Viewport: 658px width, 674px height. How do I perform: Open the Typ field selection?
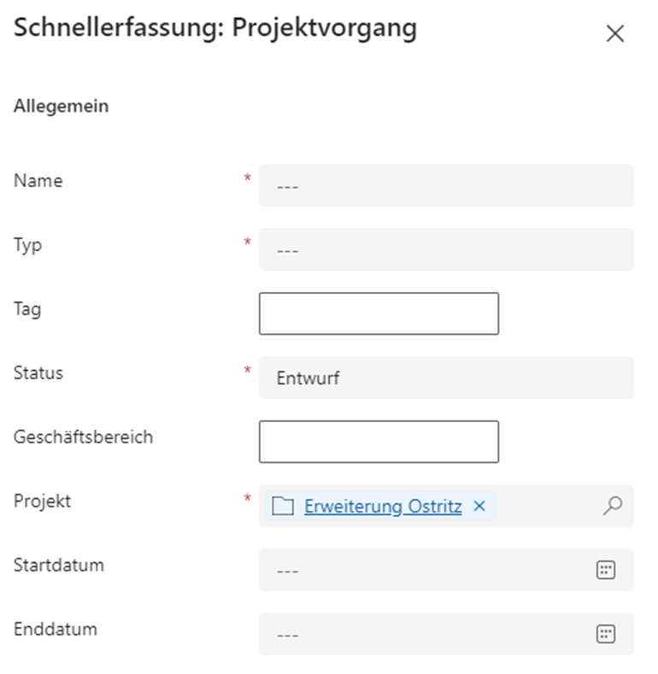(x=445, y=249)
